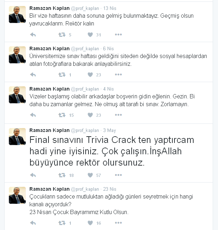
Task: Open Ramazan Kaplan name on 13 Nis tweet
Action: [50, 8]
